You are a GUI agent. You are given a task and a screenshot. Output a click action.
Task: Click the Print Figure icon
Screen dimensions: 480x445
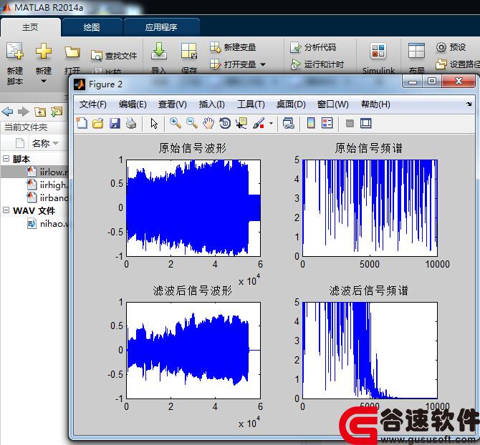click(131, 124)
